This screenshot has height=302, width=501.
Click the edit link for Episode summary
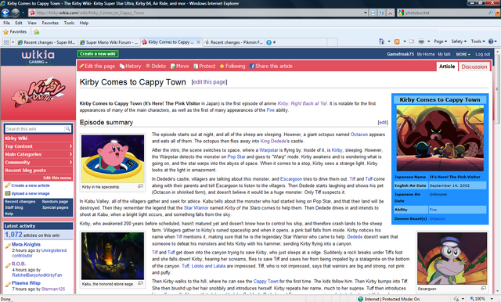pos(383,122)
